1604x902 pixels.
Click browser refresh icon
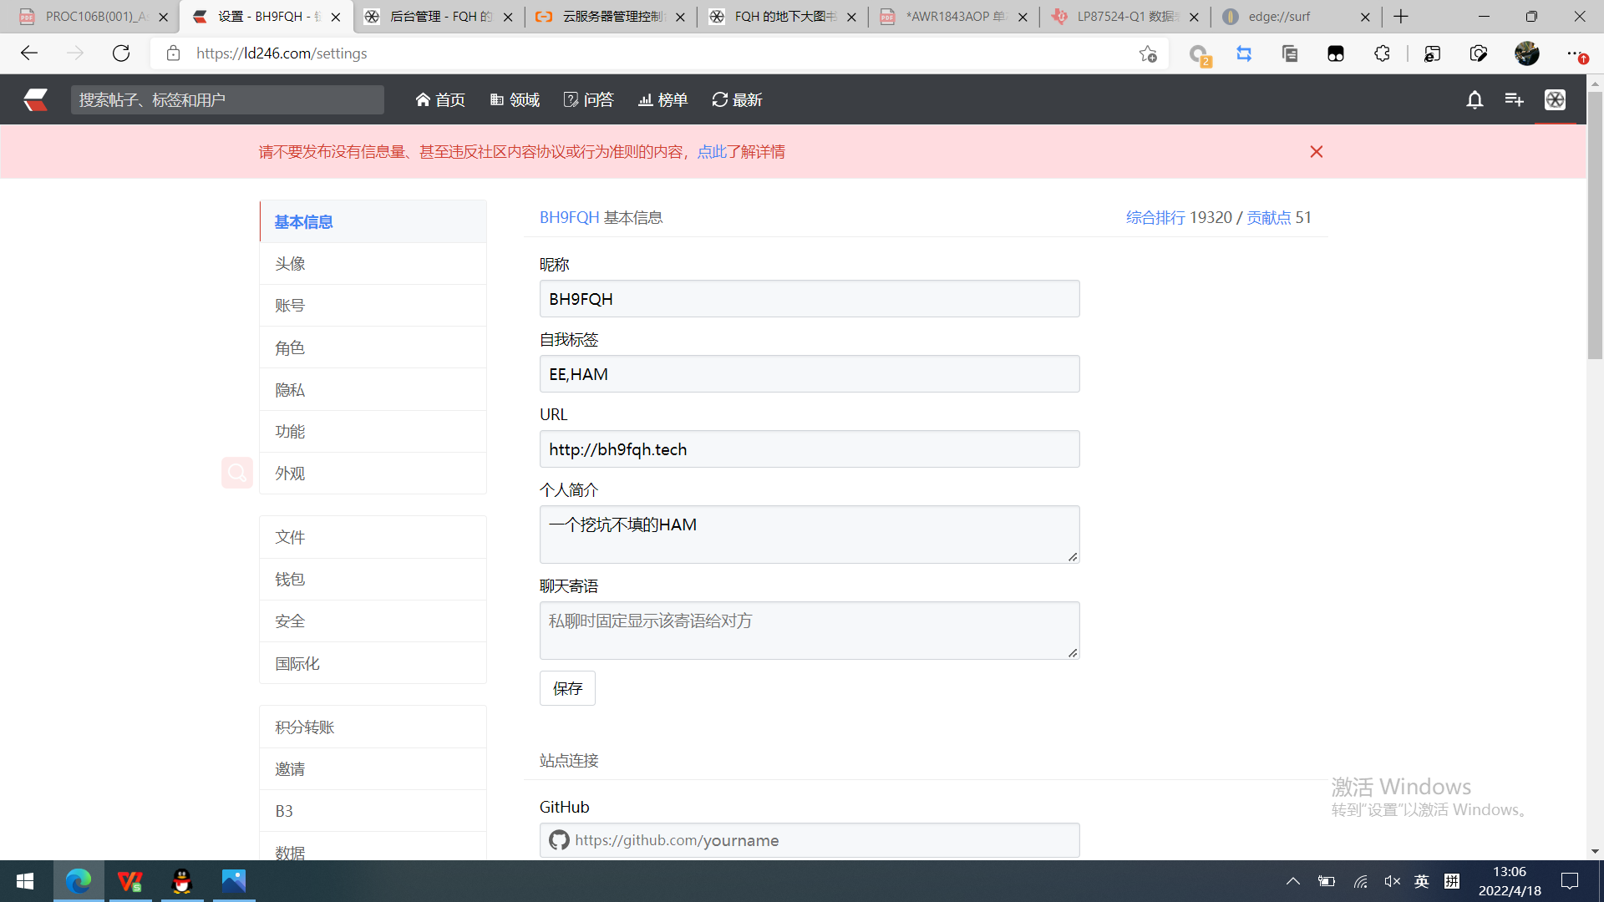[x=121, y=53]
